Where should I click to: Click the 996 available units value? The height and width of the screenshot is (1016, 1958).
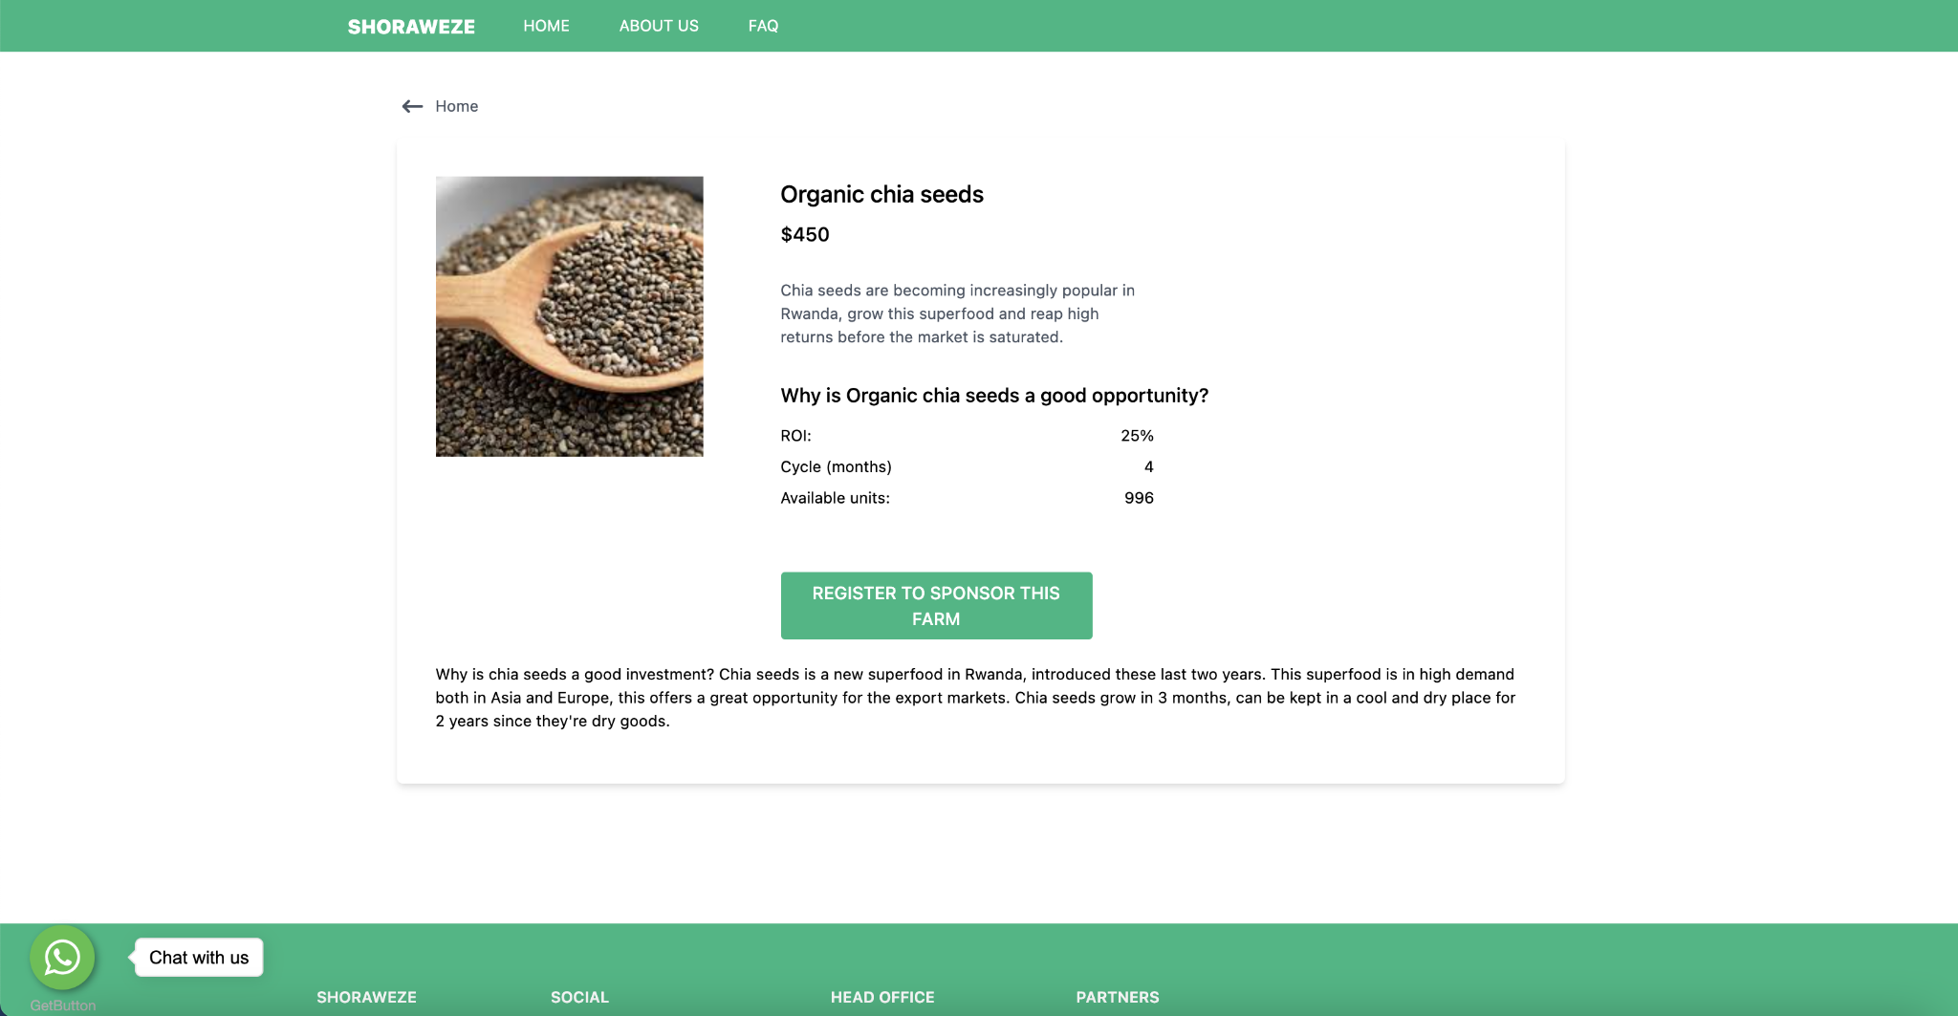point(1139,498)
